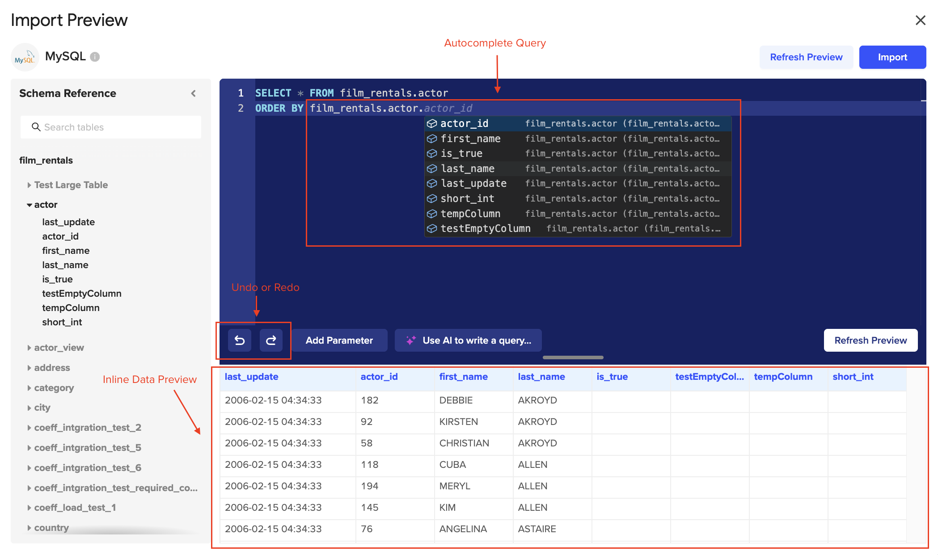The width and height of the screenshot is (938, 555).
Task: Expand the Test Large Table node
Action: tap(30, 185)
